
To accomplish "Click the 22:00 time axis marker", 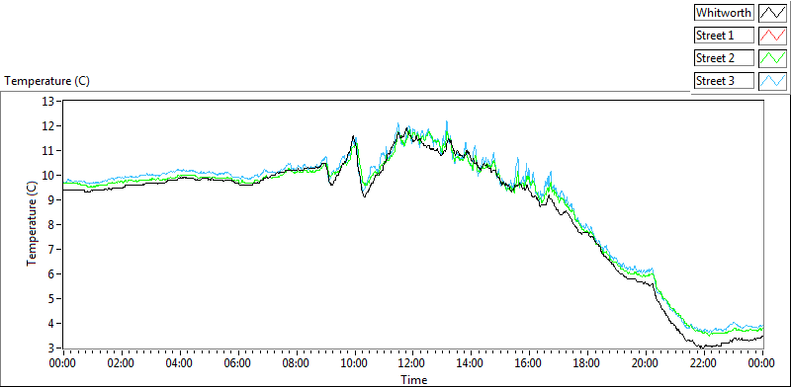I will click(705, 363).
